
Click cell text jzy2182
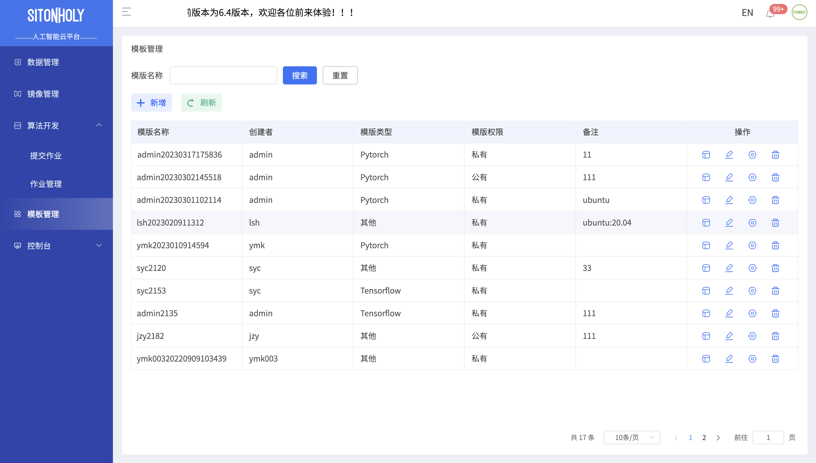coord(150,336)
